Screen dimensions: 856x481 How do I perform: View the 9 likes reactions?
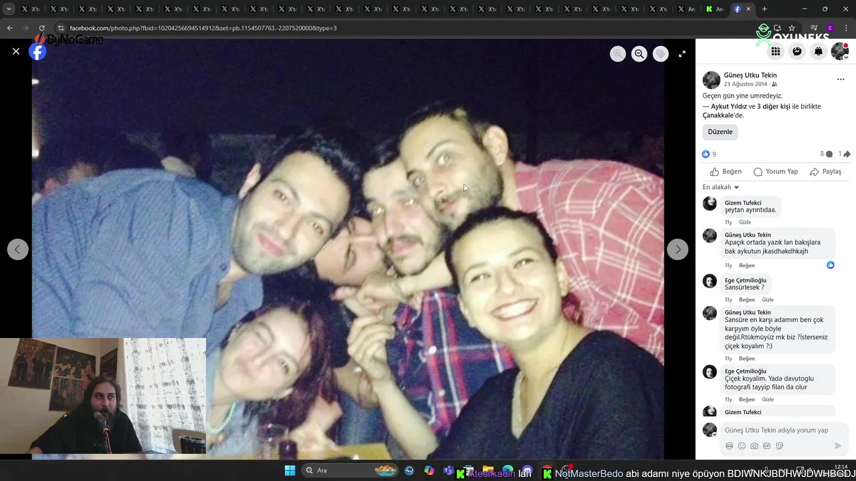[x=709, y=154]
